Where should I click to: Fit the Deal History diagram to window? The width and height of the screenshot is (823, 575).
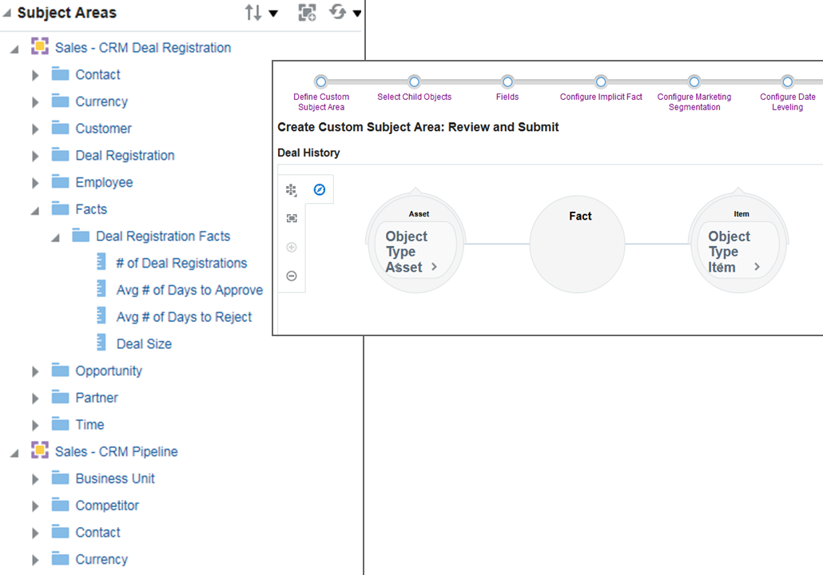[x=292, y=218]
